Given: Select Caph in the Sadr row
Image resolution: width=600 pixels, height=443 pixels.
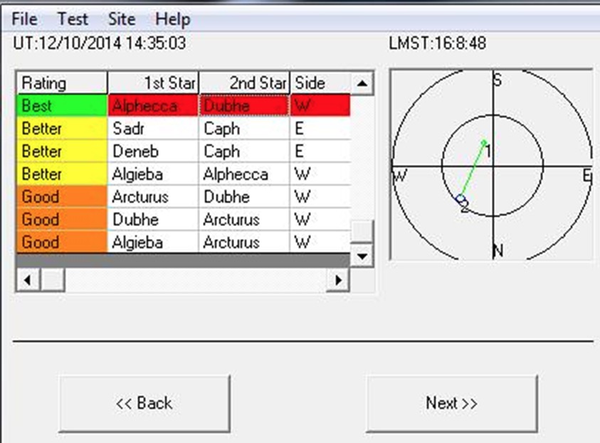Looking at the screenshot, I should (x=245, y=129).
